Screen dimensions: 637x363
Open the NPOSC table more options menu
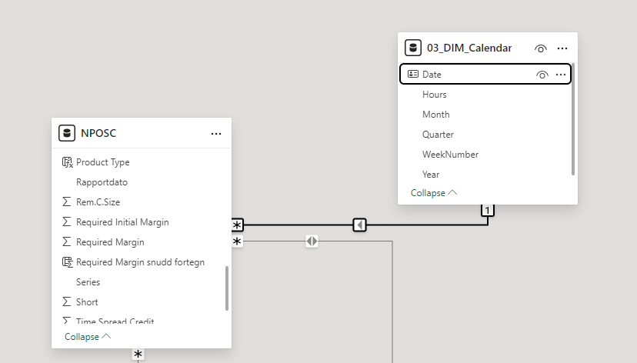point(216,134)
